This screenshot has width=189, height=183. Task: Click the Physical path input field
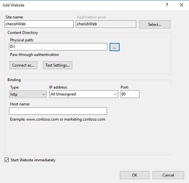(x=58, y=47)
